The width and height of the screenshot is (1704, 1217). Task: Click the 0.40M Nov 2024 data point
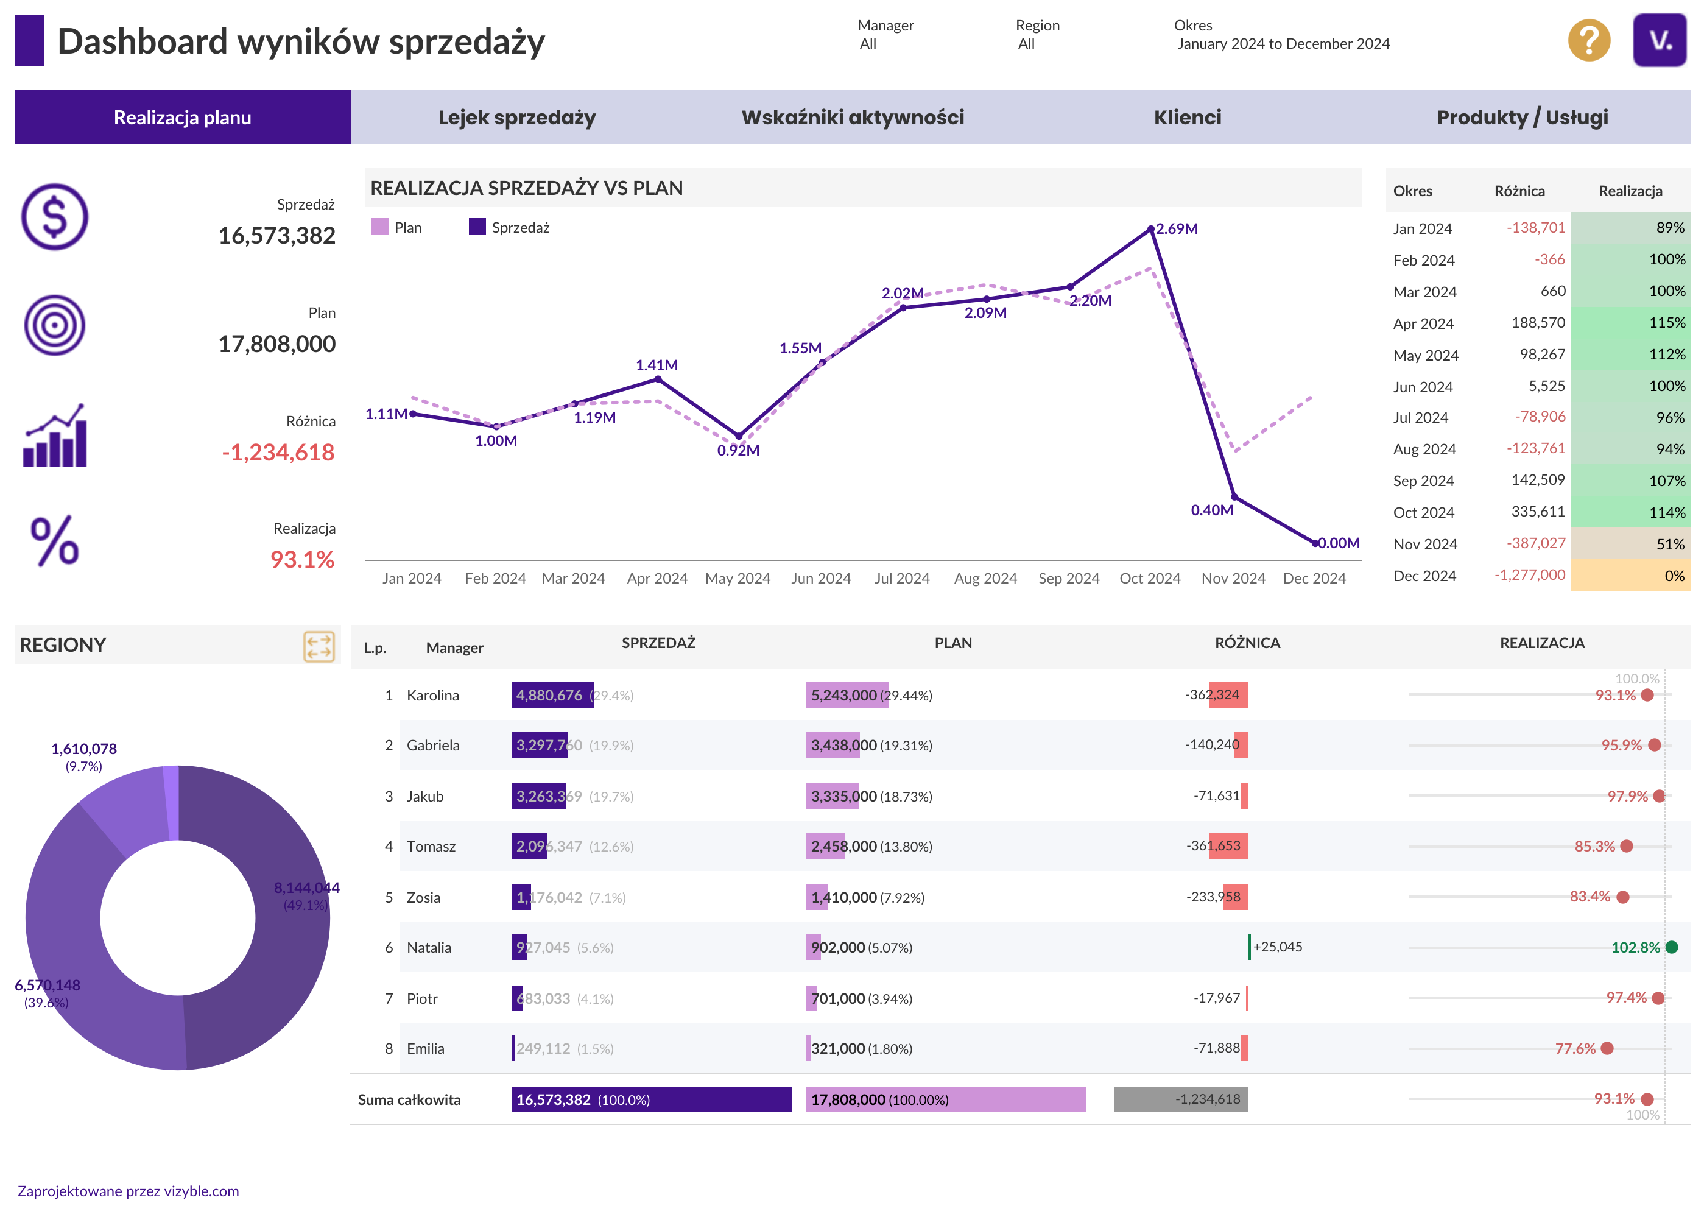[1233, 497]
